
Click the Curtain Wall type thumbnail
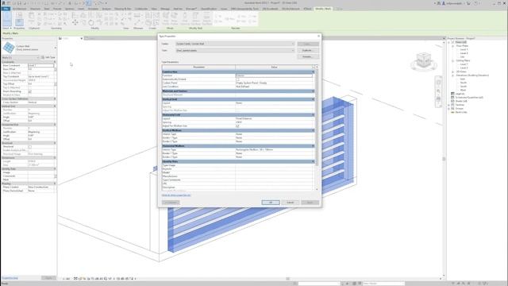click(9, 48)
